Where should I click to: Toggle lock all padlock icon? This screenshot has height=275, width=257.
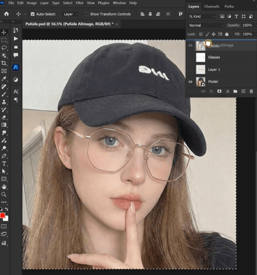click(x=227, y=34)
